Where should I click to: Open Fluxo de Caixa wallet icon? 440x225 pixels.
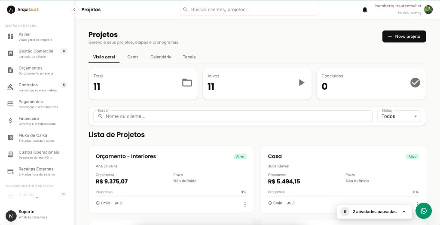tap(10, 137)
